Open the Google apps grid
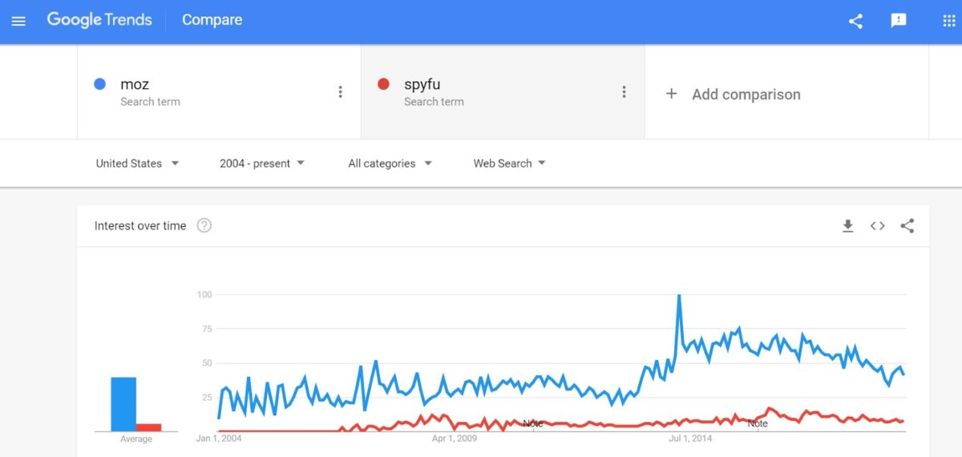Screen dimensions: 962x457 click(949, 21)
